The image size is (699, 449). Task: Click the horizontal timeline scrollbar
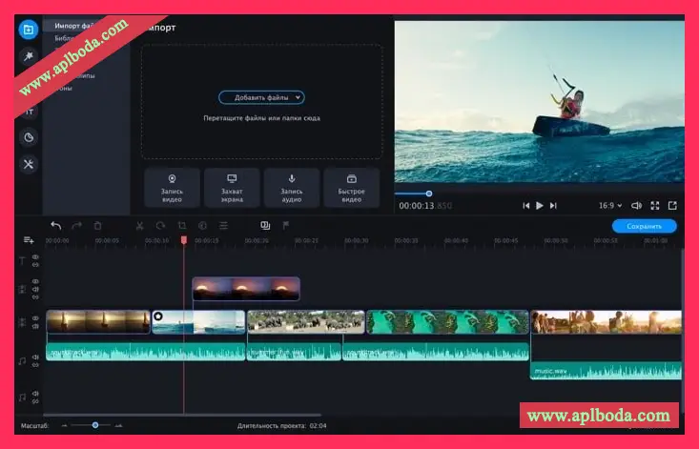(182, 415)
